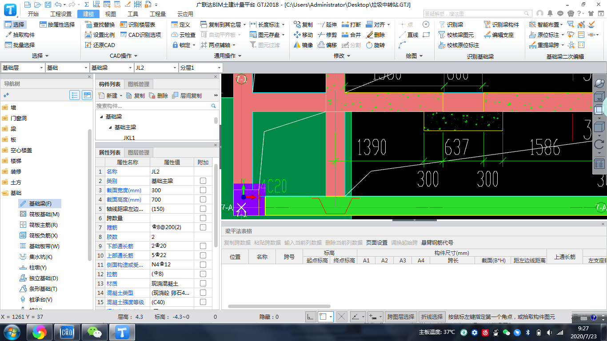This screenshot has height=341, width=607.
Task: Toggle 附加 checkbox for 混凝土强度等级 row
Action: [203, 302]
